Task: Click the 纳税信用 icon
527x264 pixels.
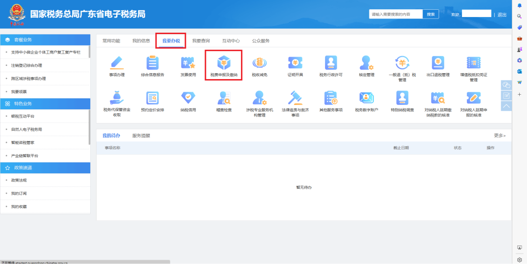Action: (x=188, y=99)
